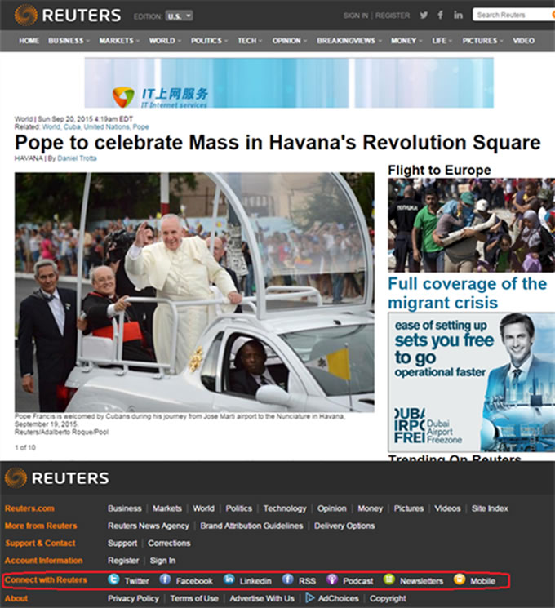This screenshot has width=555, height=608.
Task: Click the Facebook icon in header
Action: point(441,16)
